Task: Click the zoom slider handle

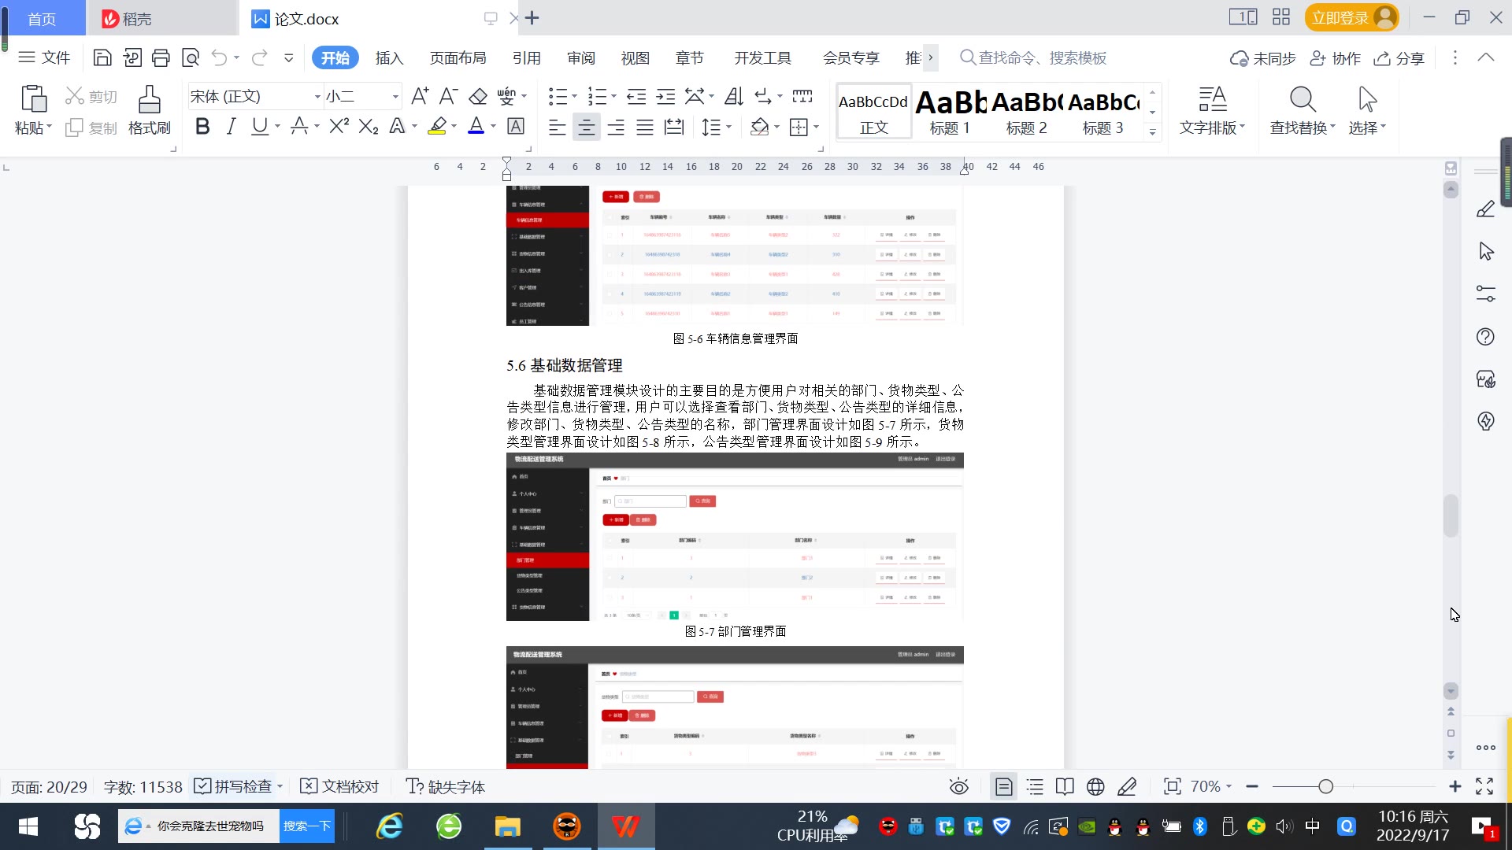Action: pos(1326,787)
